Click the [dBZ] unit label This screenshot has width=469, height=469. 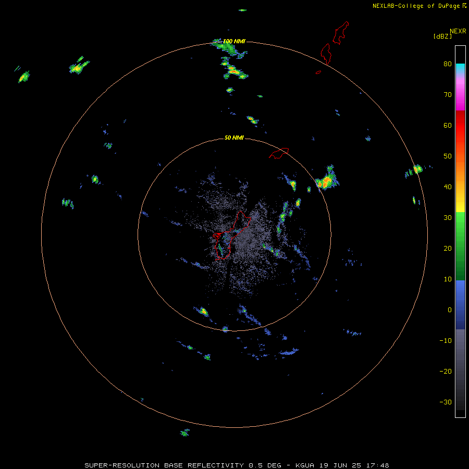pos(443,36)
